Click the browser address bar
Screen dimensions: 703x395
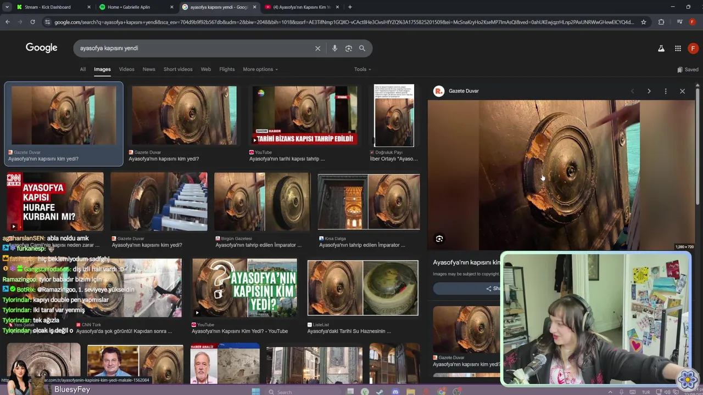[344, 22]
